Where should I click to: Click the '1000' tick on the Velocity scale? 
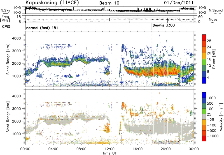pos(211,98)
